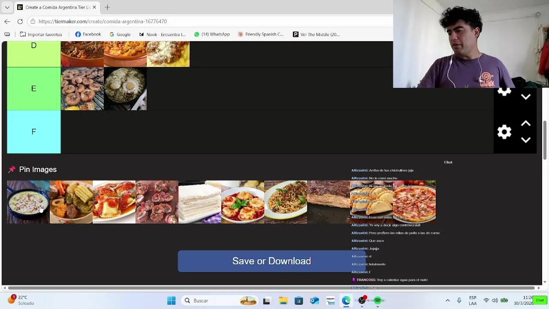Viewport: 549px width, 309px height.
Task: Click the horizontal page scrollbar
Action: pyautogui.click(x=270, y=288)
